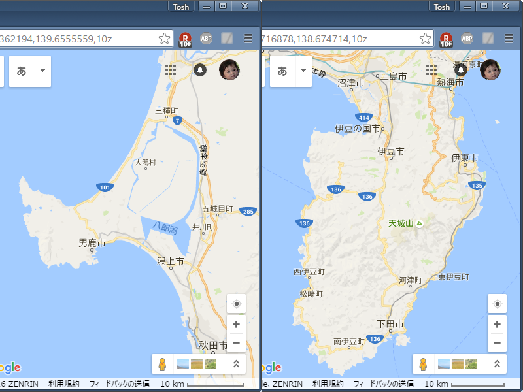
Task: Open Adblock Plus icon in right window
Action: click(x=467, y=39)
